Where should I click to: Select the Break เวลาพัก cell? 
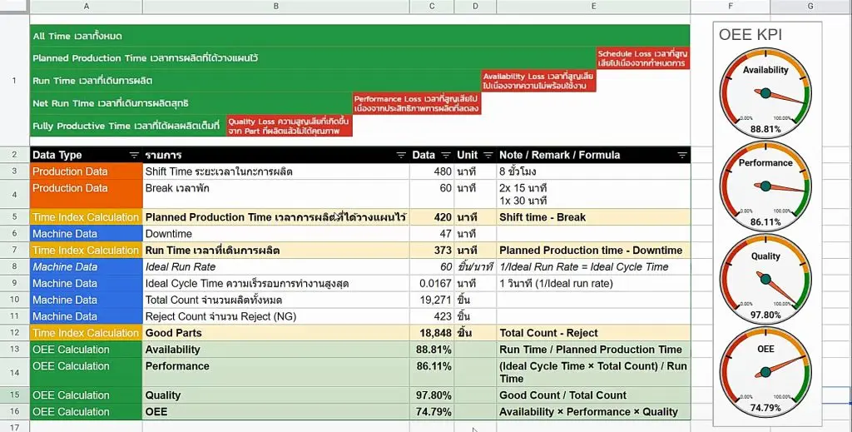pos(276,195)
